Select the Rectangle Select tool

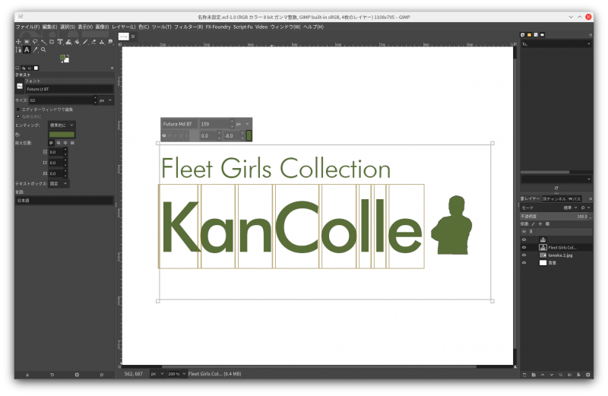tap(27, 42)
